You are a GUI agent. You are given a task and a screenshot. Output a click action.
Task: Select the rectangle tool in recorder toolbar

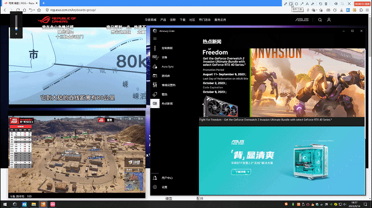click(291, 4)
